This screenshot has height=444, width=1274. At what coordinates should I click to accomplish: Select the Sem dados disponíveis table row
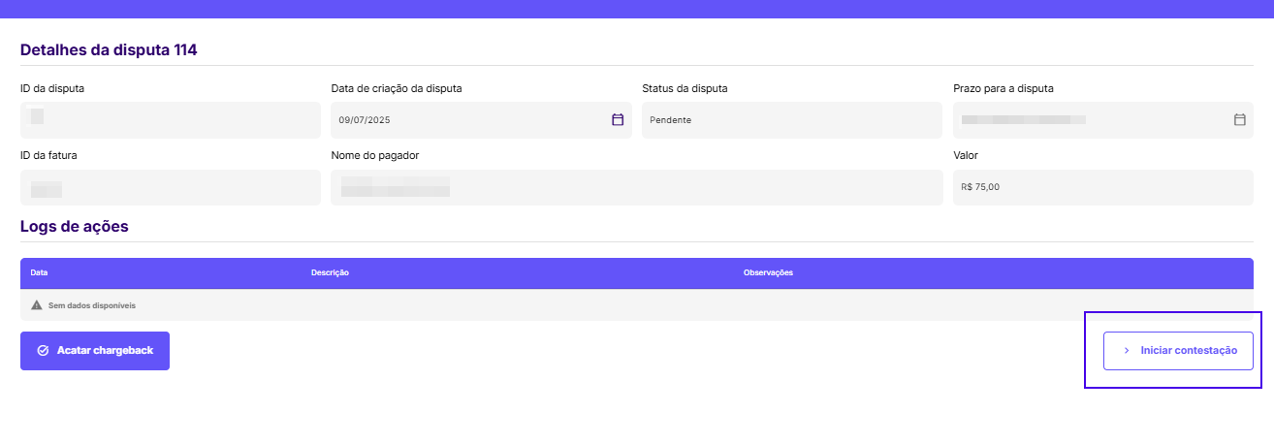tap(636, 304)
